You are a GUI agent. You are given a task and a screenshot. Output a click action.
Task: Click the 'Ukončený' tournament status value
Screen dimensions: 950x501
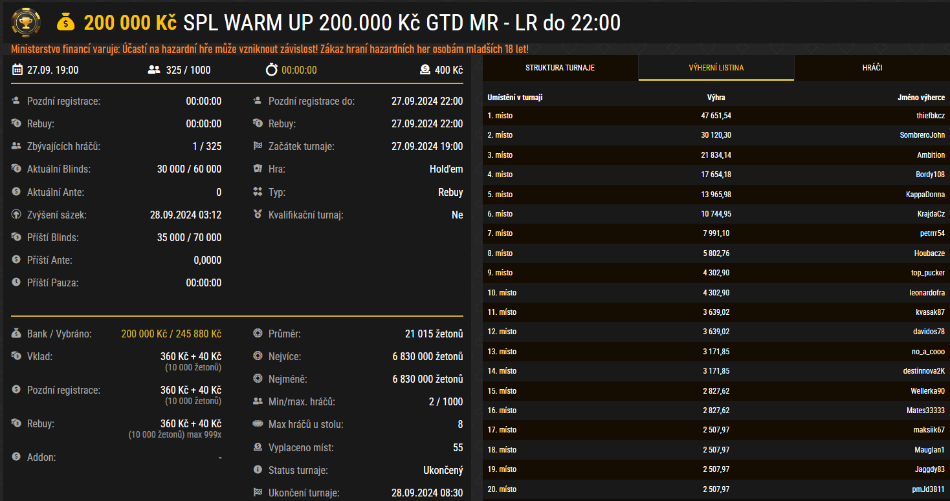[443, 470]
